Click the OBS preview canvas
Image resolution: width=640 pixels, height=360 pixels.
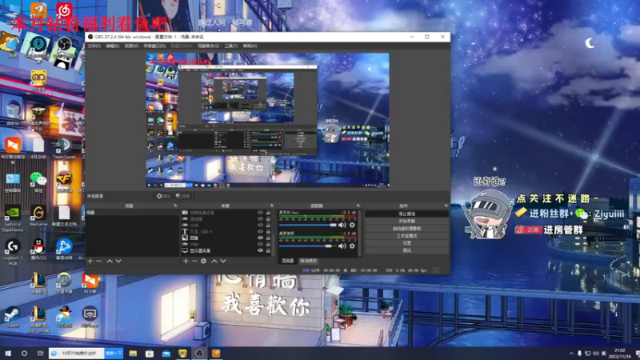(x=267, y=120)
